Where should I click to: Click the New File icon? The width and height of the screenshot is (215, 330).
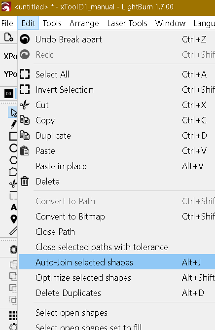coord(8,37)
